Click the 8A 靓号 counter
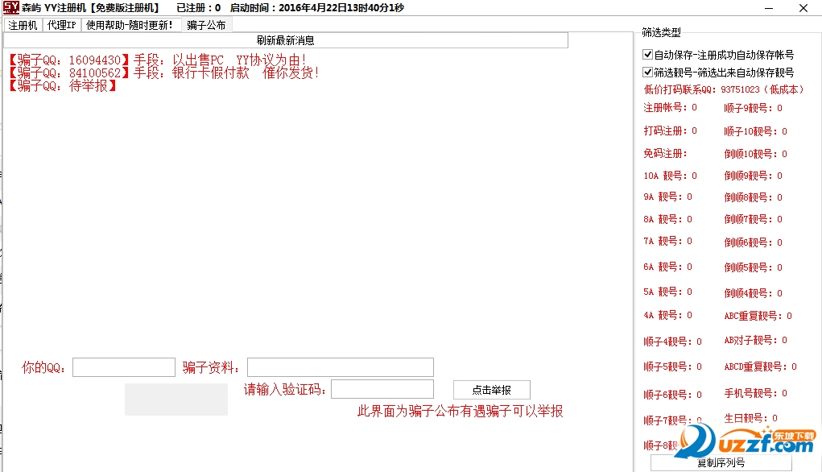Viewport: 822px width, 472px height. click(667, 219)
